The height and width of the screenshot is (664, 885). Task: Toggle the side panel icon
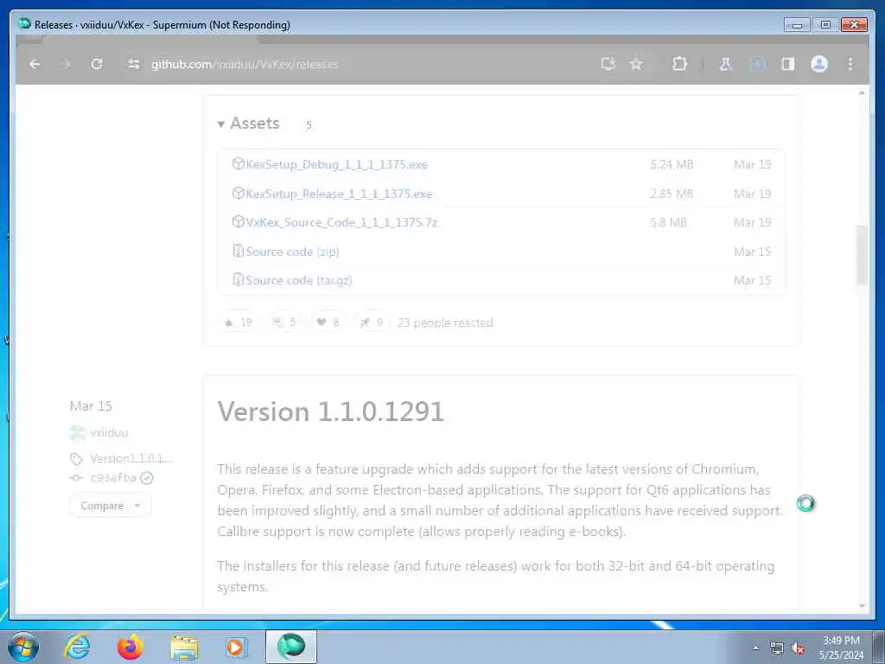click(788, 64)
